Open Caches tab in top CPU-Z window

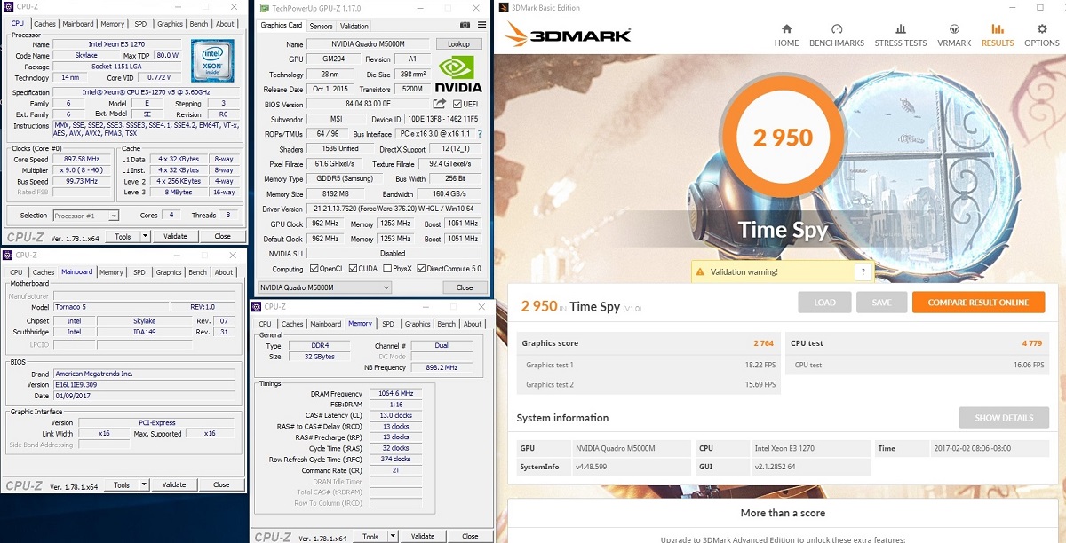pos(44,24)
